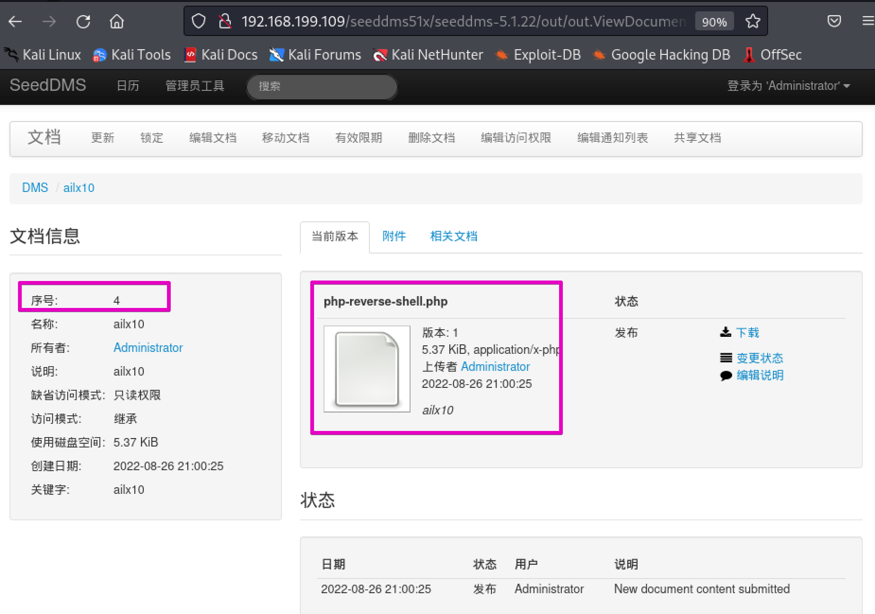The image size is (875, 614).
Task: Click the php-reverse-shell.php file name
Action: pos(385,301)
